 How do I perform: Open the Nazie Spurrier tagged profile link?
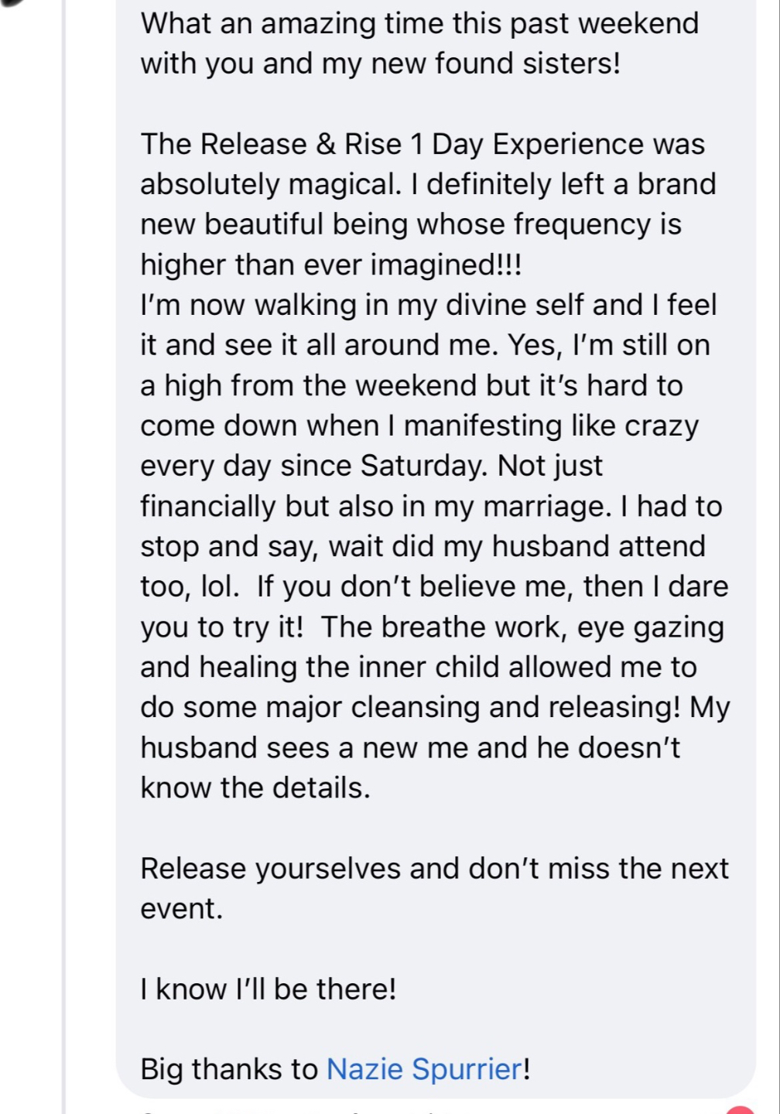pyautogui.click(x=425, y=1069)
